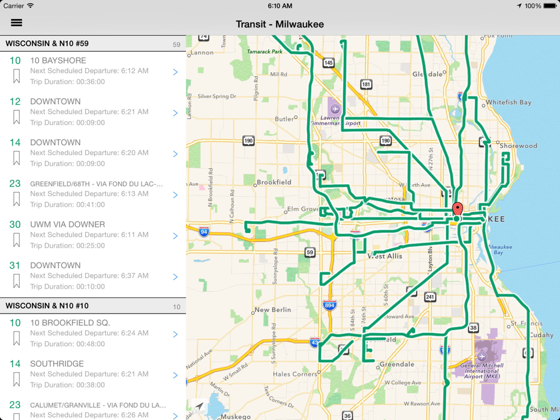The image size is (560, 420).
Task: Click the General Mitchell Airport icon
Action: (x=482, y=356)
